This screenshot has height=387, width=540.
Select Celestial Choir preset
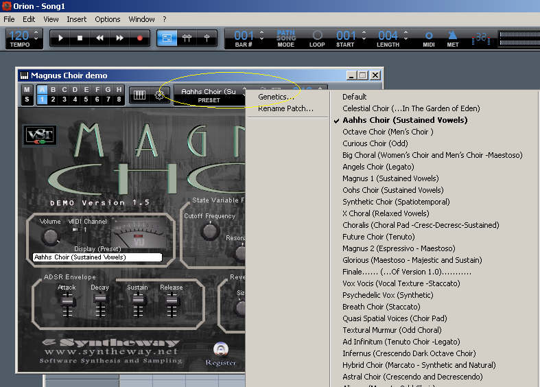[411, 108]
